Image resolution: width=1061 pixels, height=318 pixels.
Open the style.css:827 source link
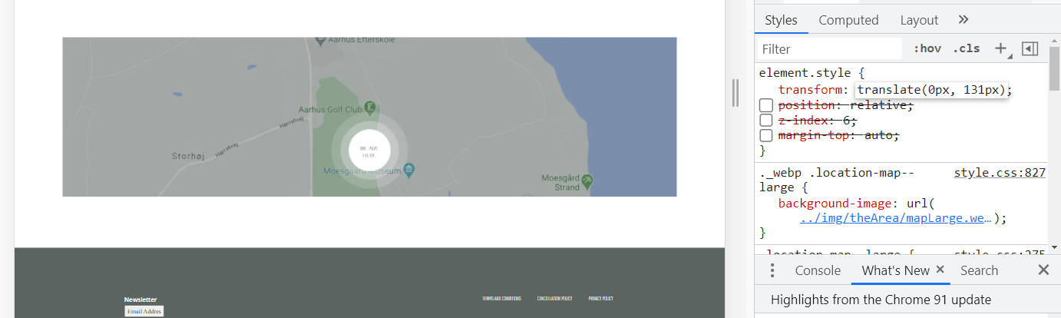pyautogui.click(x=1000, y=173)
